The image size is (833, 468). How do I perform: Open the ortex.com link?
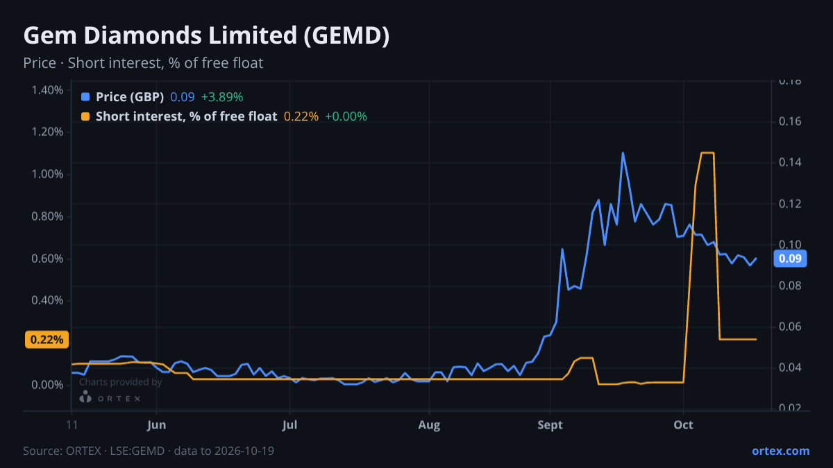780,451
